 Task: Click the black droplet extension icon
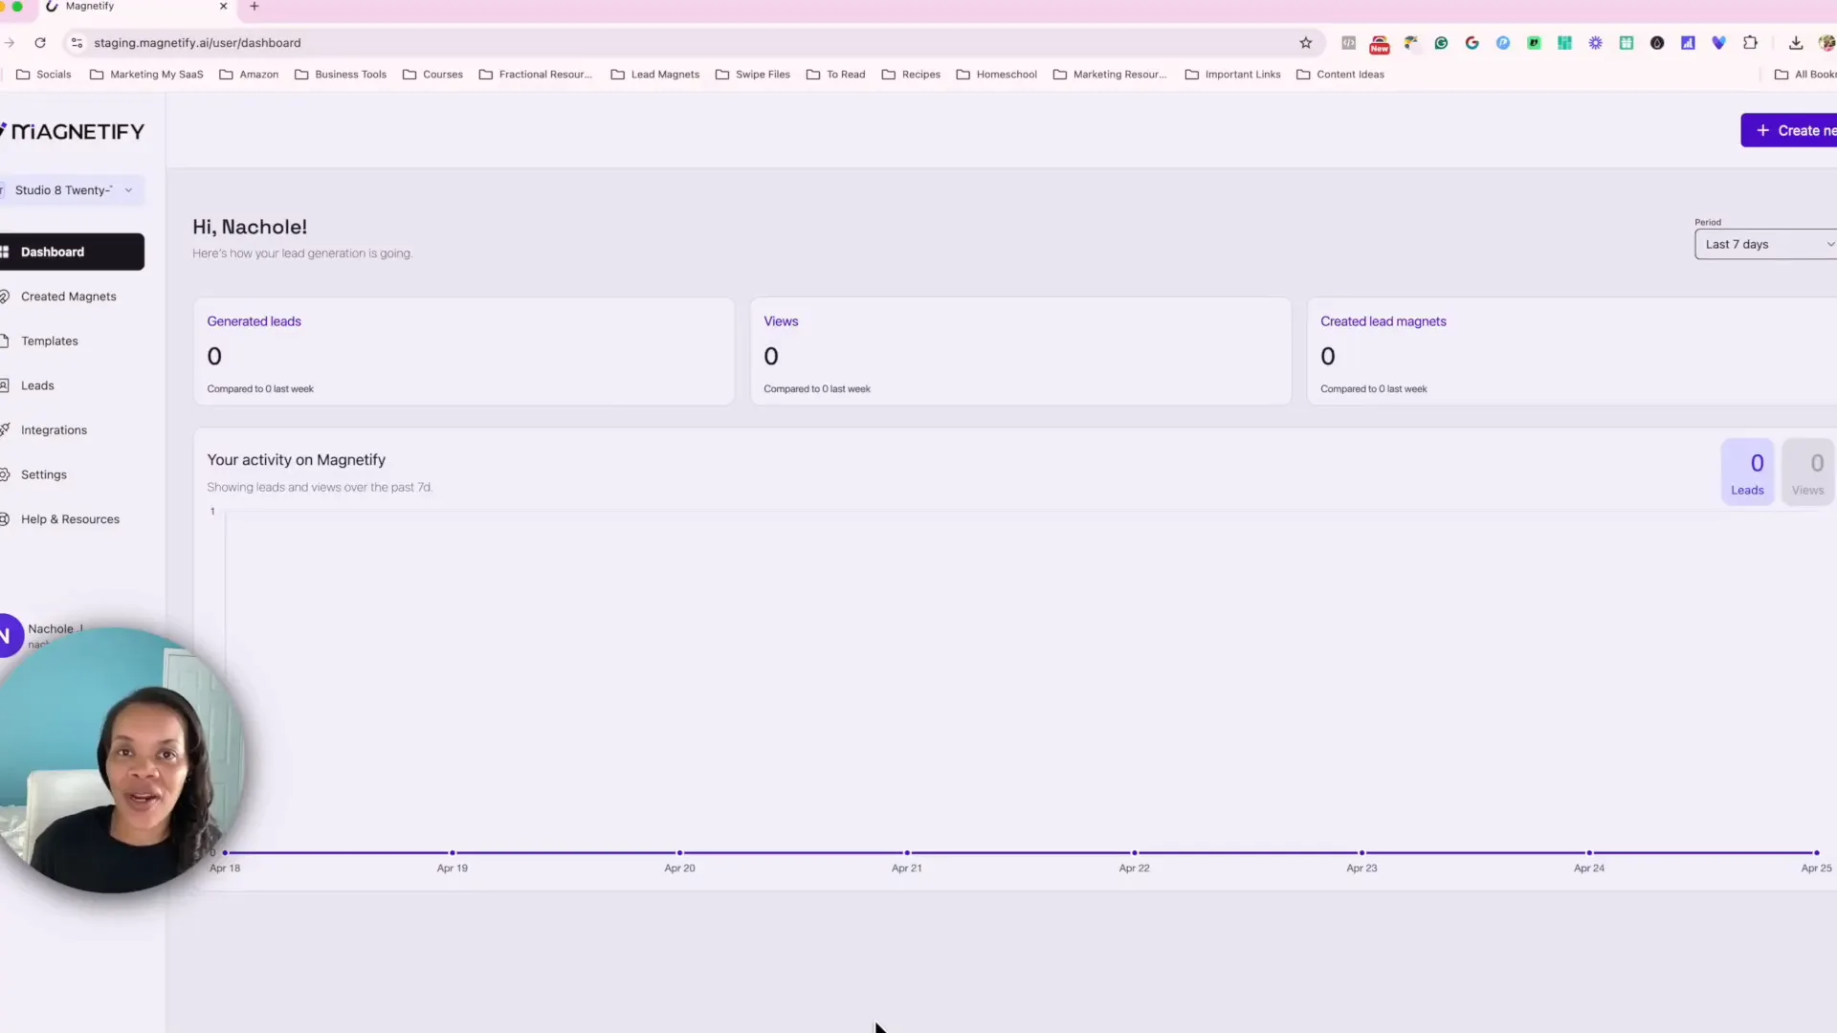tap(1657, 43)
